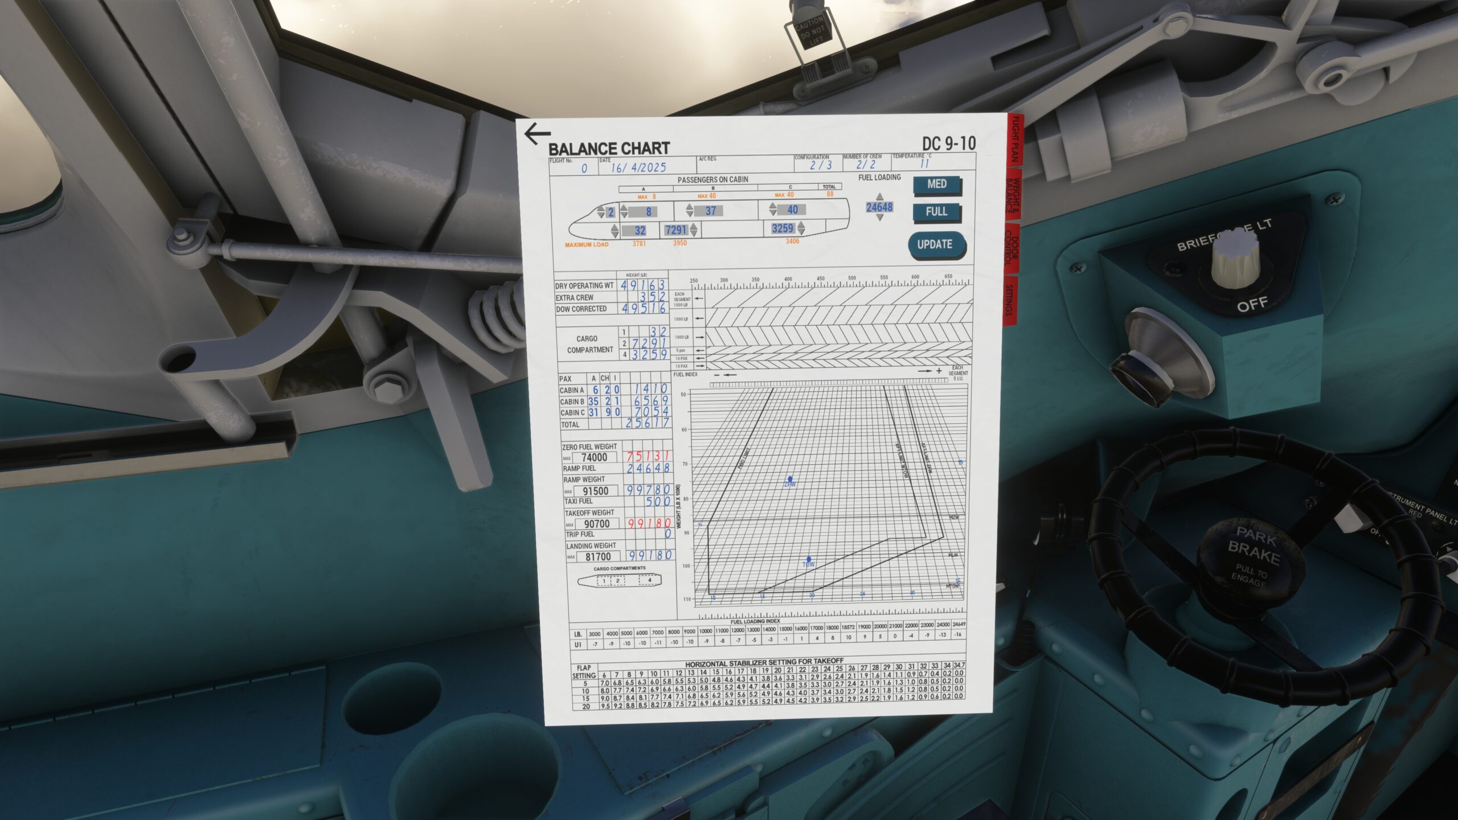Decrease cabin C passenger count arrow

tap(773, 213)
